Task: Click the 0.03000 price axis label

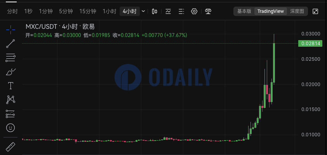Action: pyautogui.click(x=311, y=33)
